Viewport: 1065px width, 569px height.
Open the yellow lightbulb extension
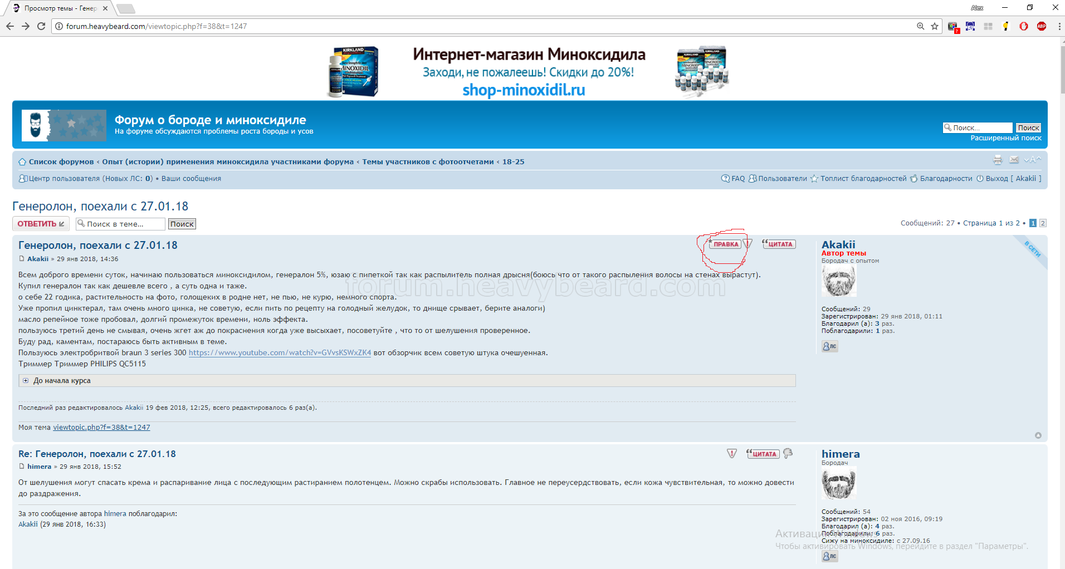pyautogui.click(x=1006, y=26)
